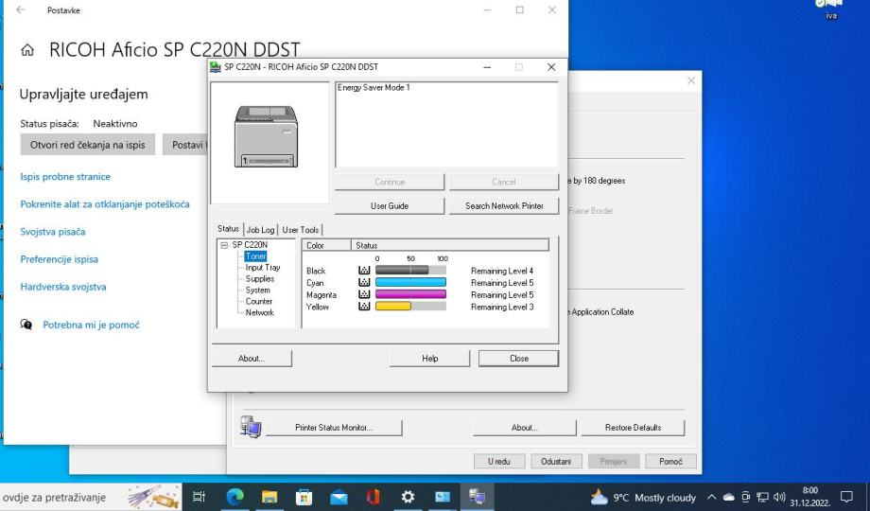Open the User Guide
The image size is (870, 511).
coord(389,205)
